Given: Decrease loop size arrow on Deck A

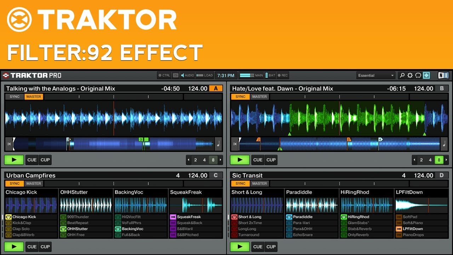Looking at the screenshot, I should [188, 160].
